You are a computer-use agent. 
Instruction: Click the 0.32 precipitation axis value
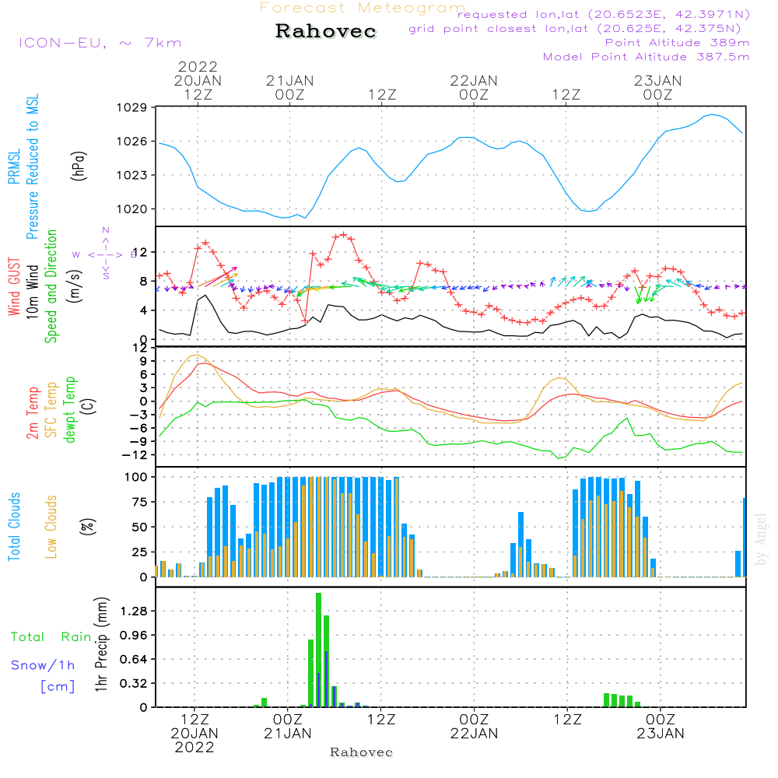(x=134, y=683)
